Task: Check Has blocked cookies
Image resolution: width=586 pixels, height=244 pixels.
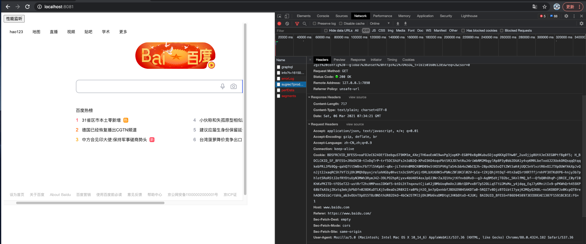Action: coord(463,30)
